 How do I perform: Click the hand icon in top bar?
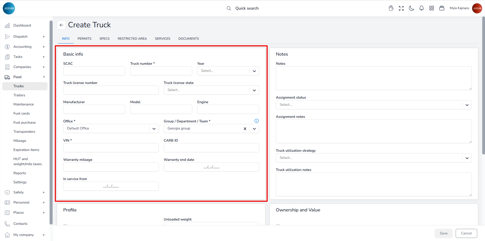point(391,8)
